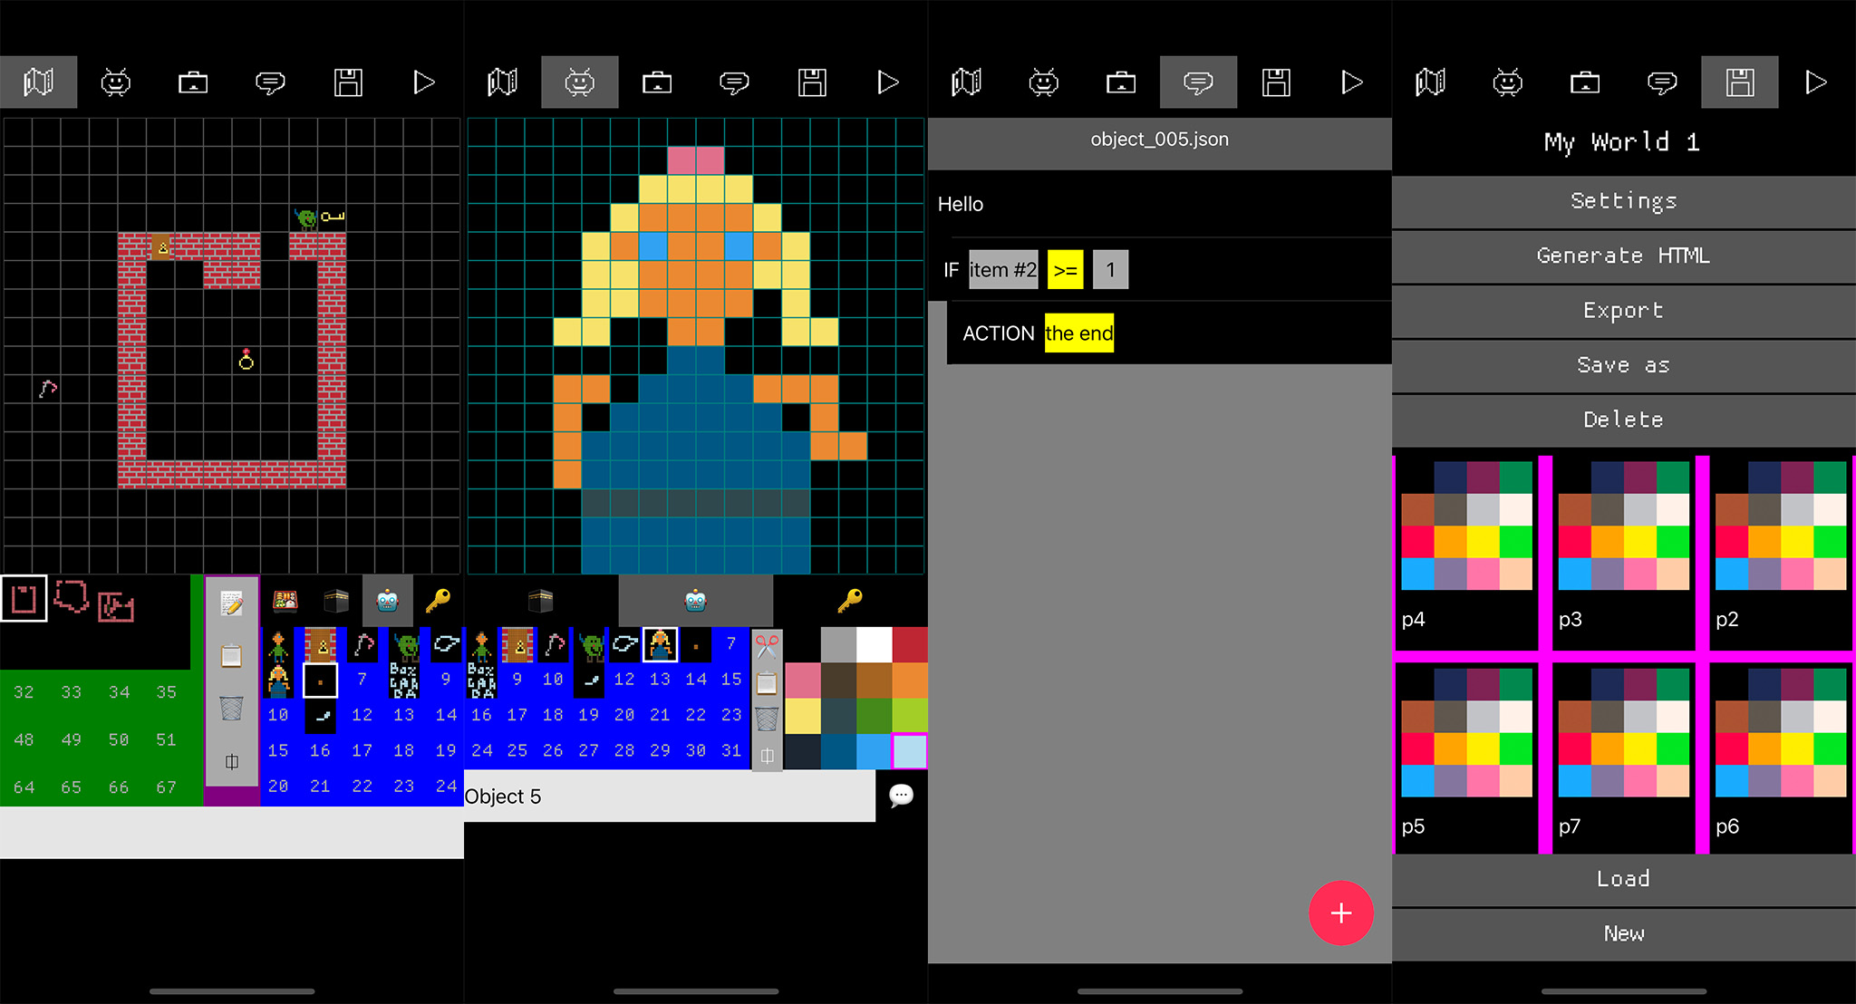Viewport: 1856px width, 1004px height.
Task: Tap the trash bin icon in sprite editor
Action: tap(767, 719)
